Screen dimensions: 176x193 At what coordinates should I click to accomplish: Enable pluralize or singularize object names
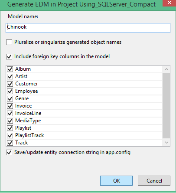[9, 43]
